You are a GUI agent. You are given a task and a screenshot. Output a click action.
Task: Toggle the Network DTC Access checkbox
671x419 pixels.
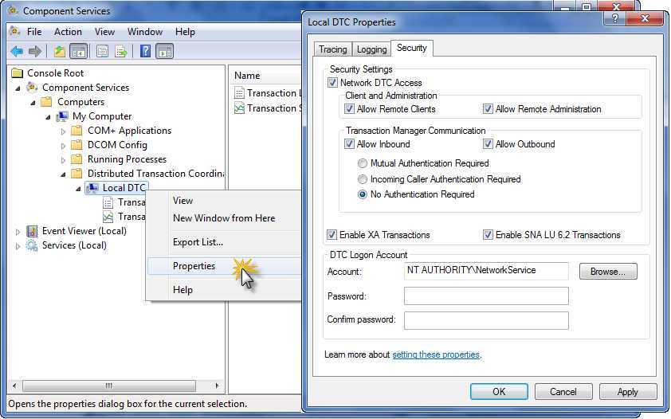coord(332,83)
